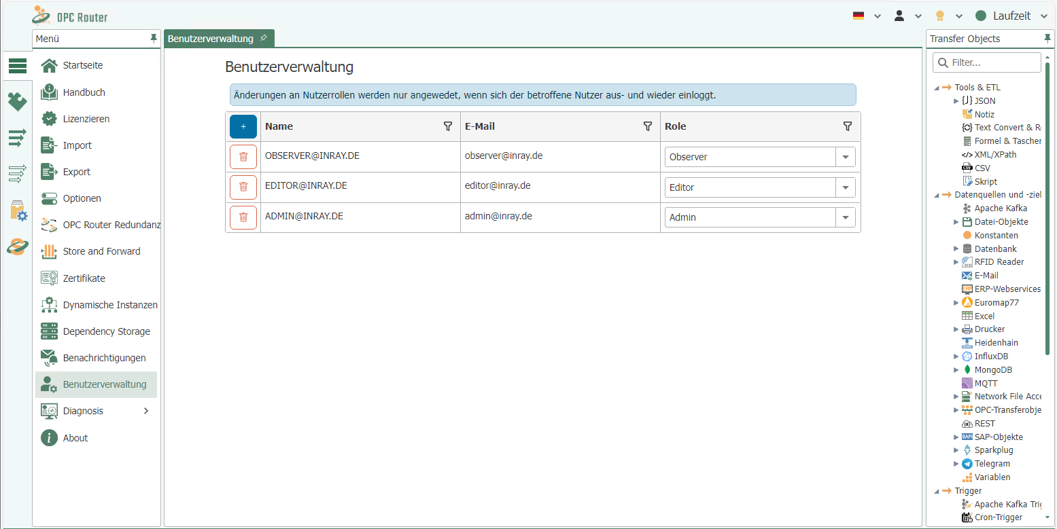Select Store and Forward menu item

101,251
